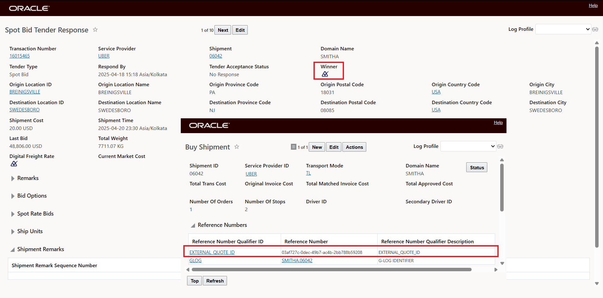Click Buy Shipment vertical scrollbar thumb
The height and width of the screenshot is (298, 603).
point(502,187)
